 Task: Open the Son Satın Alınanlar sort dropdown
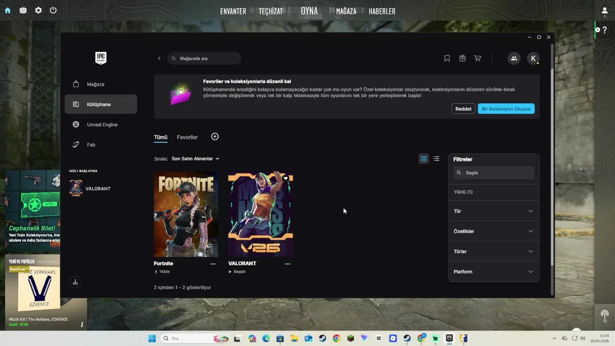195,159
